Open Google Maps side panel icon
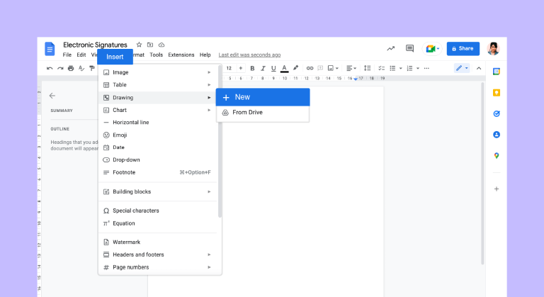The image size is (544, 297). pyautogui.click(x=497, y=156)
